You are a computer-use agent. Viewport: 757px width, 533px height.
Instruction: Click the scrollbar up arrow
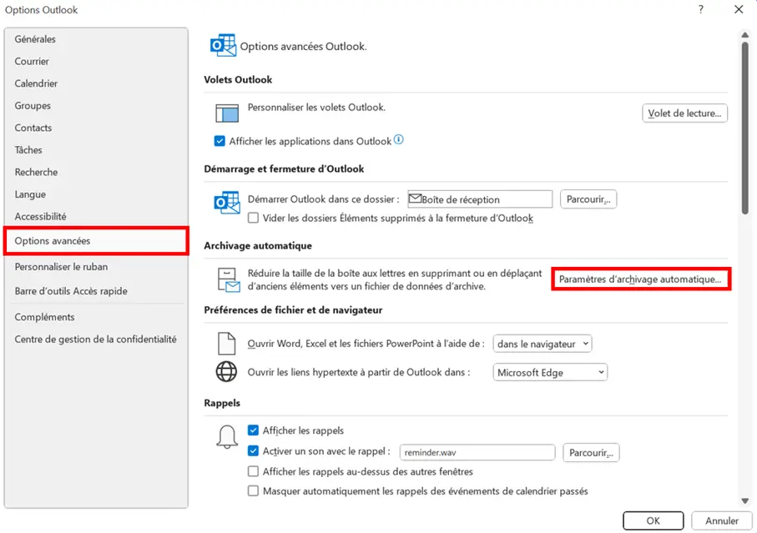[x=745, y=35]
